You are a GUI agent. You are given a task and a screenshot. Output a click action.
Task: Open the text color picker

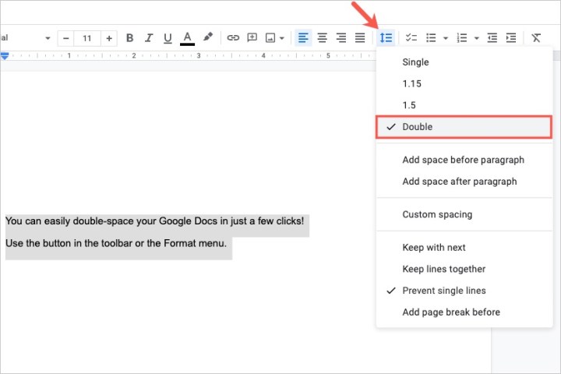point(187,37)
